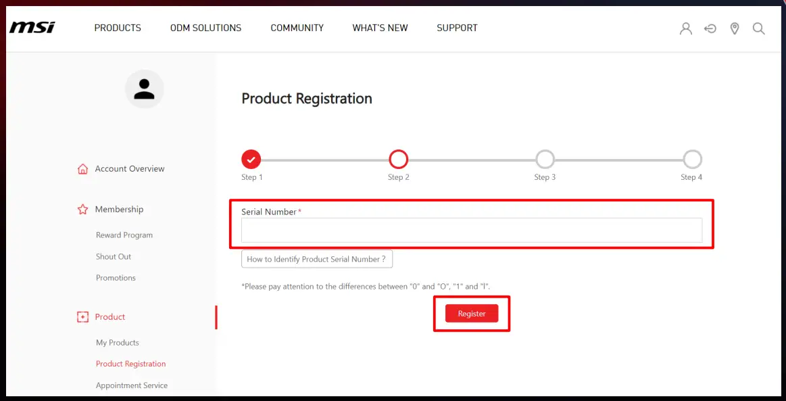This screenshot has height=401, width=786.
Task: Open the COMMUNITY menu
Action: pyautogui.click(x=297, y=28)
